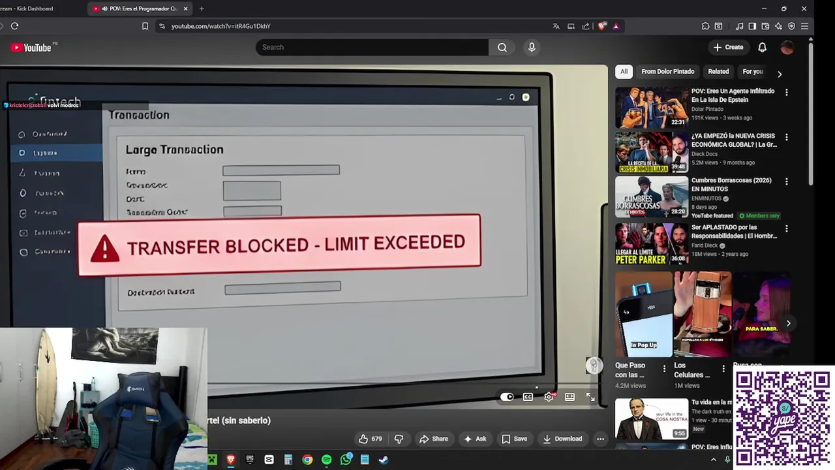Like the video (679 likes)
This screenshot has height=470, width=835.
[370, 439]
